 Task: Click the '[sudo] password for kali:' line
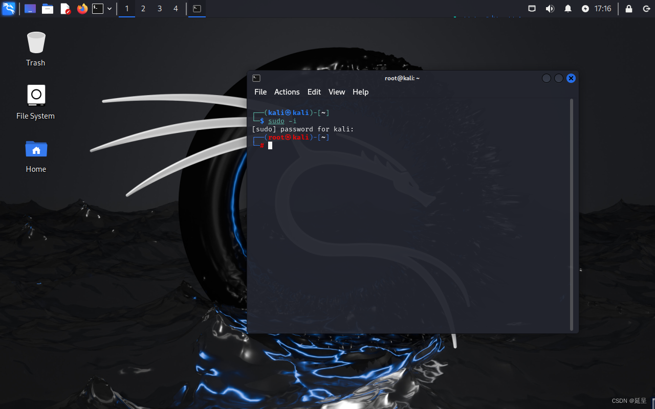[x=303, y=129]
